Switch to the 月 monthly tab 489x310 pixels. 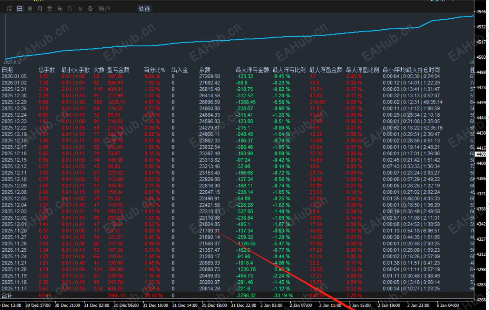(40, 9)
